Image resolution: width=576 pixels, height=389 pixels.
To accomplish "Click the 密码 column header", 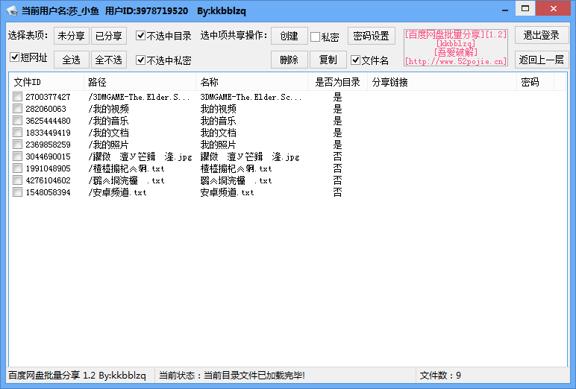I will point(535,82).
